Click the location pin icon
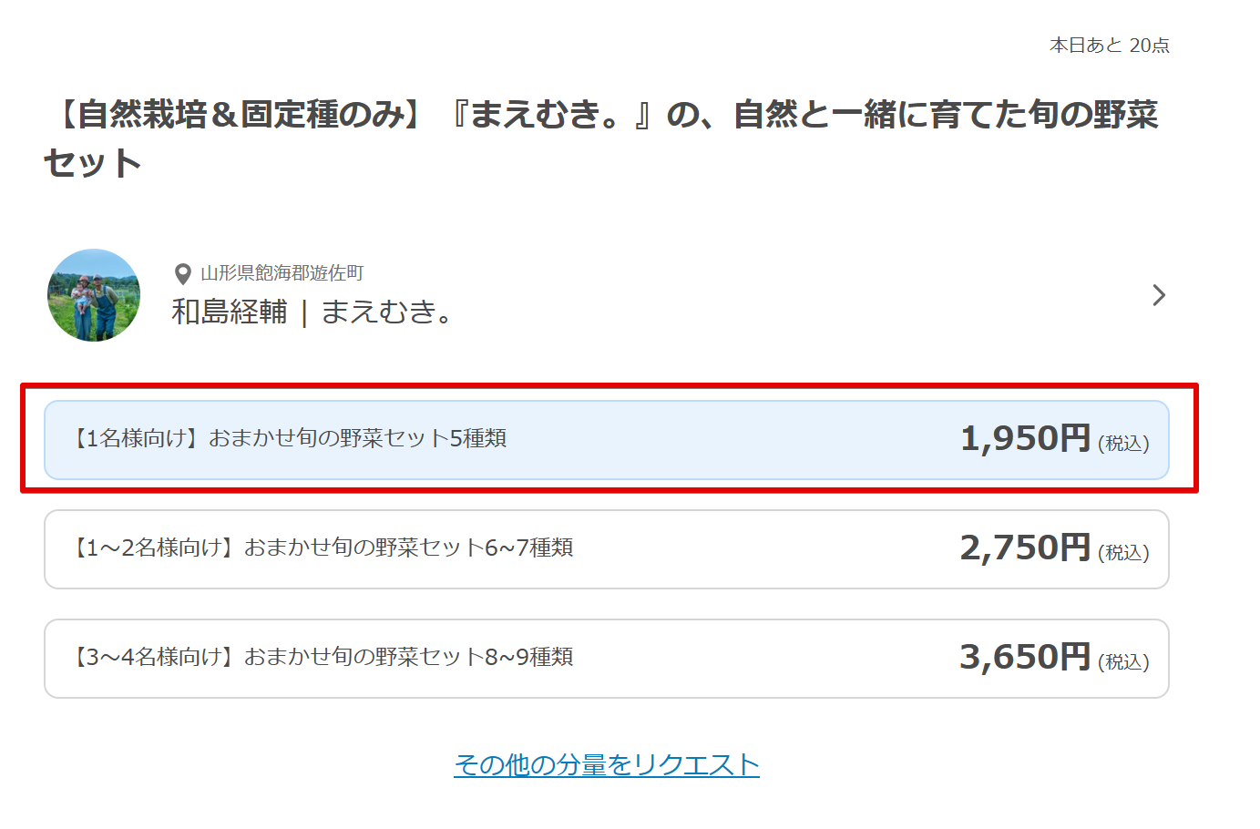Viewport: 1260px width, 829px height. 182,273
